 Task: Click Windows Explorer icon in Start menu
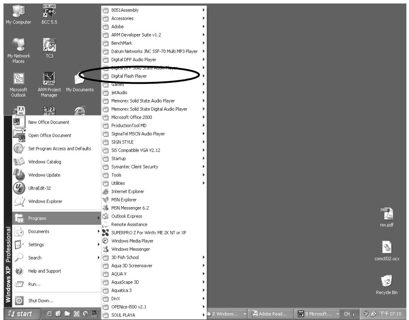[x=19, y=201]
